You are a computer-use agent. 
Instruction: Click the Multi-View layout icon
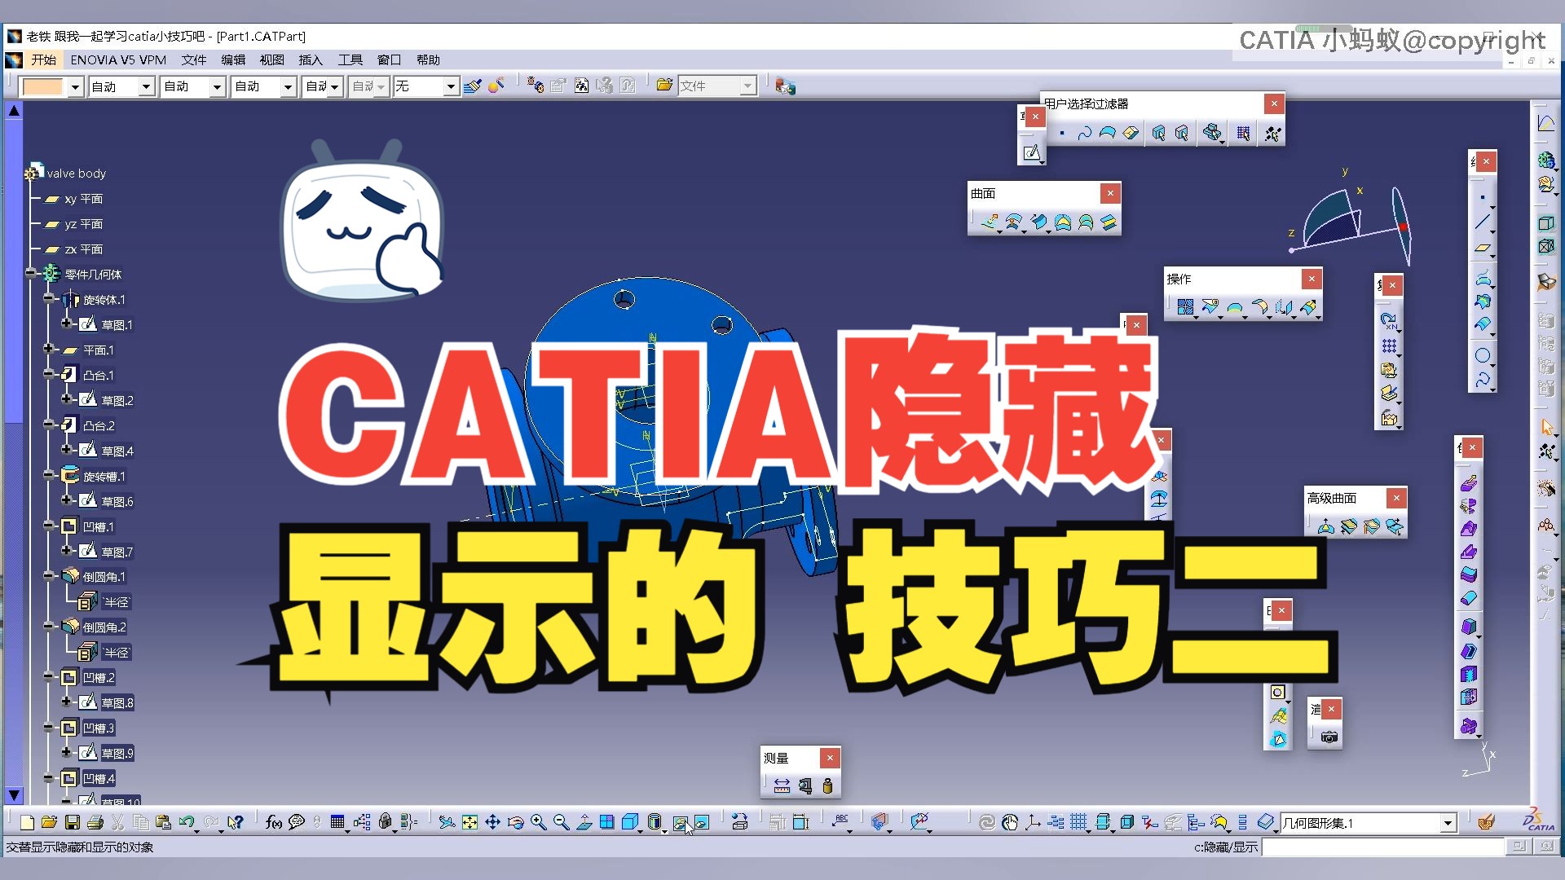(606, 822)
